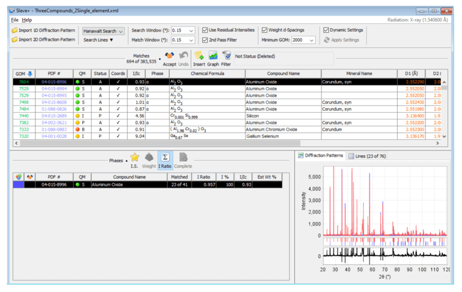Expand the Minimum GOM combo box

(x=311, y=40)
